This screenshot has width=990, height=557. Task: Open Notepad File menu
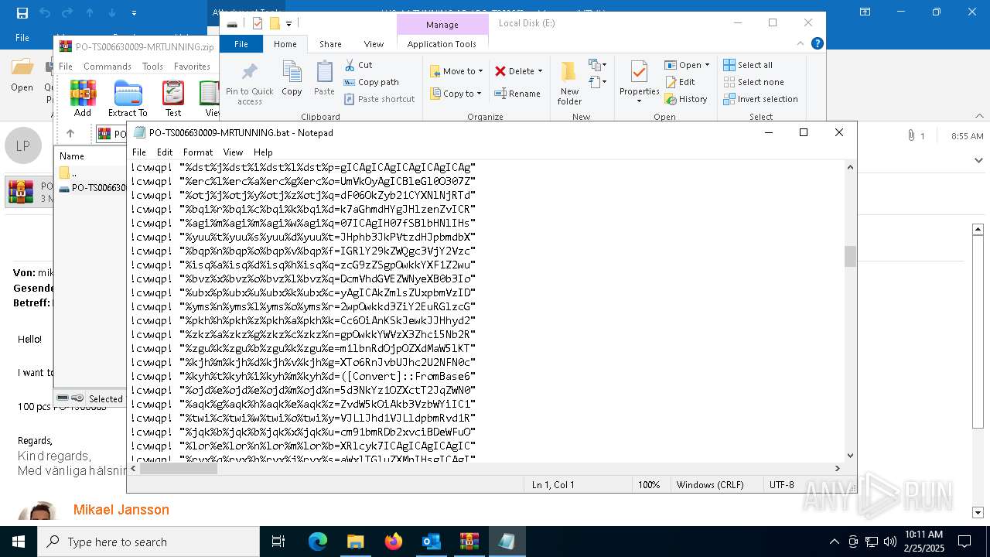[139, 152]
